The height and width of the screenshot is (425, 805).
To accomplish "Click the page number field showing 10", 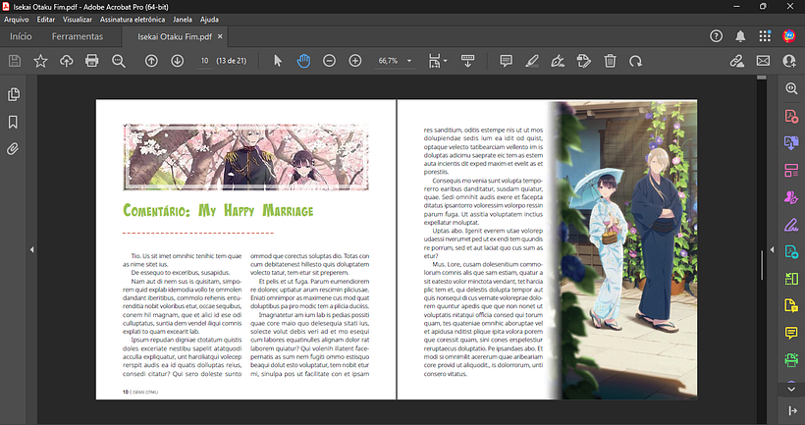I will 205,61.
